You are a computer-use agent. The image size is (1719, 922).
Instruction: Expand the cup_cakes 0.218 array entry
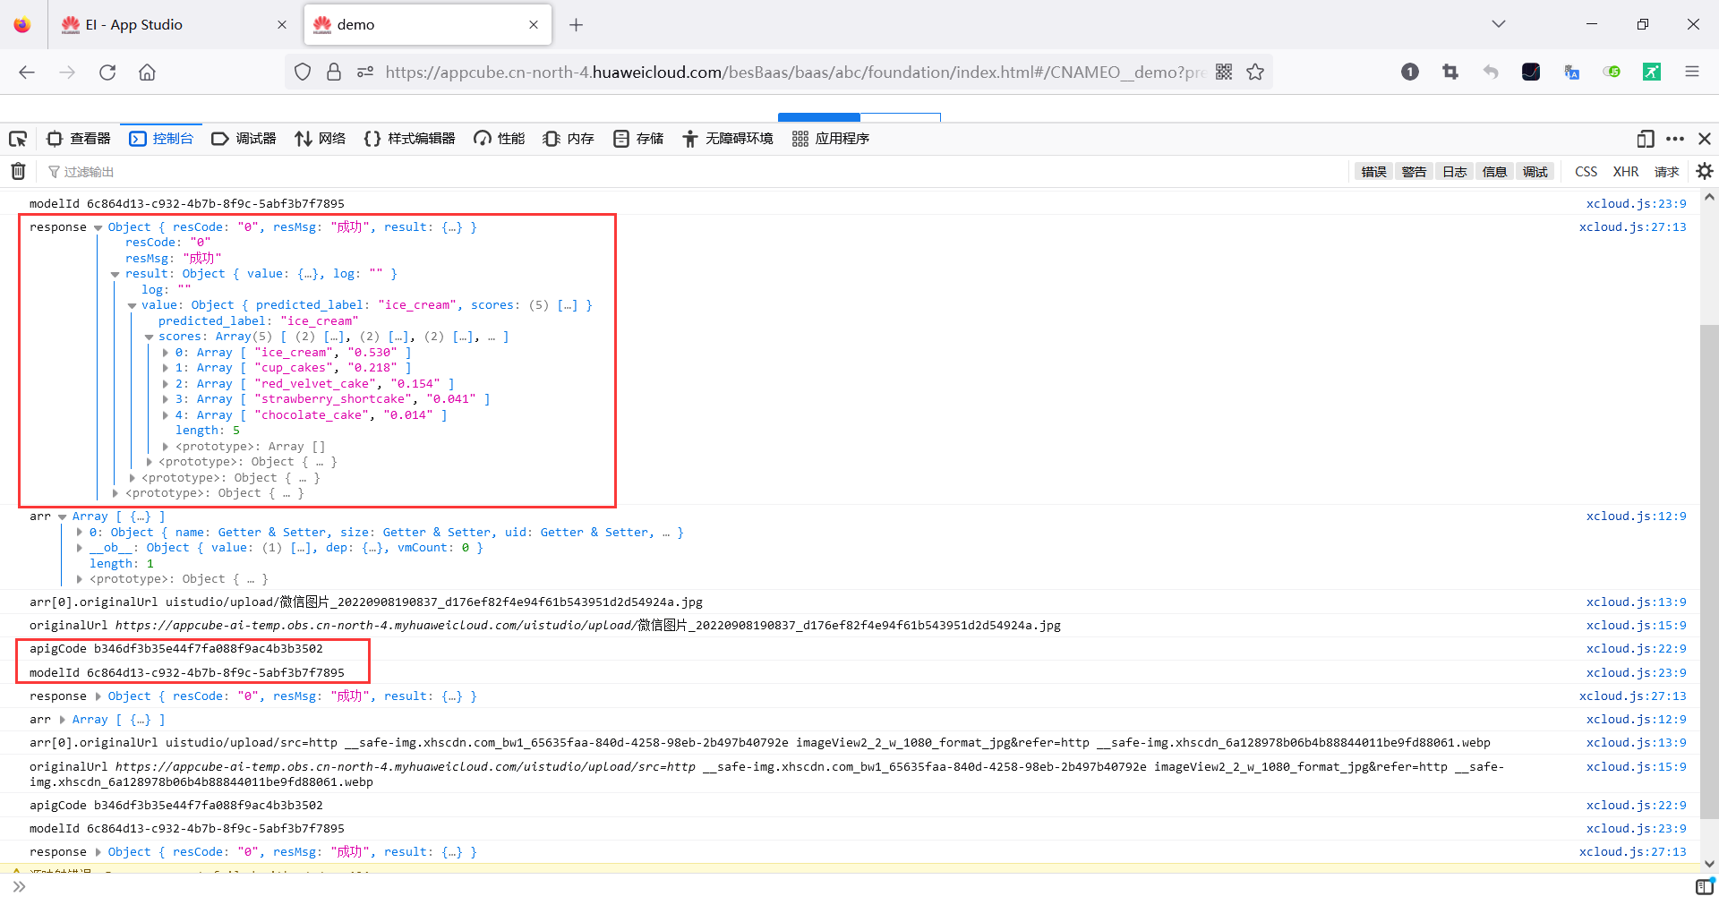pos(166,368)
